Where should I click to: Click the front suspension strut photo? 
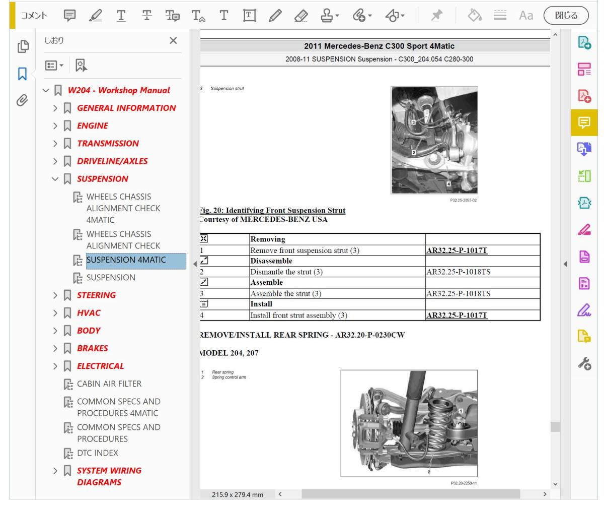click(x=434, y=140)
